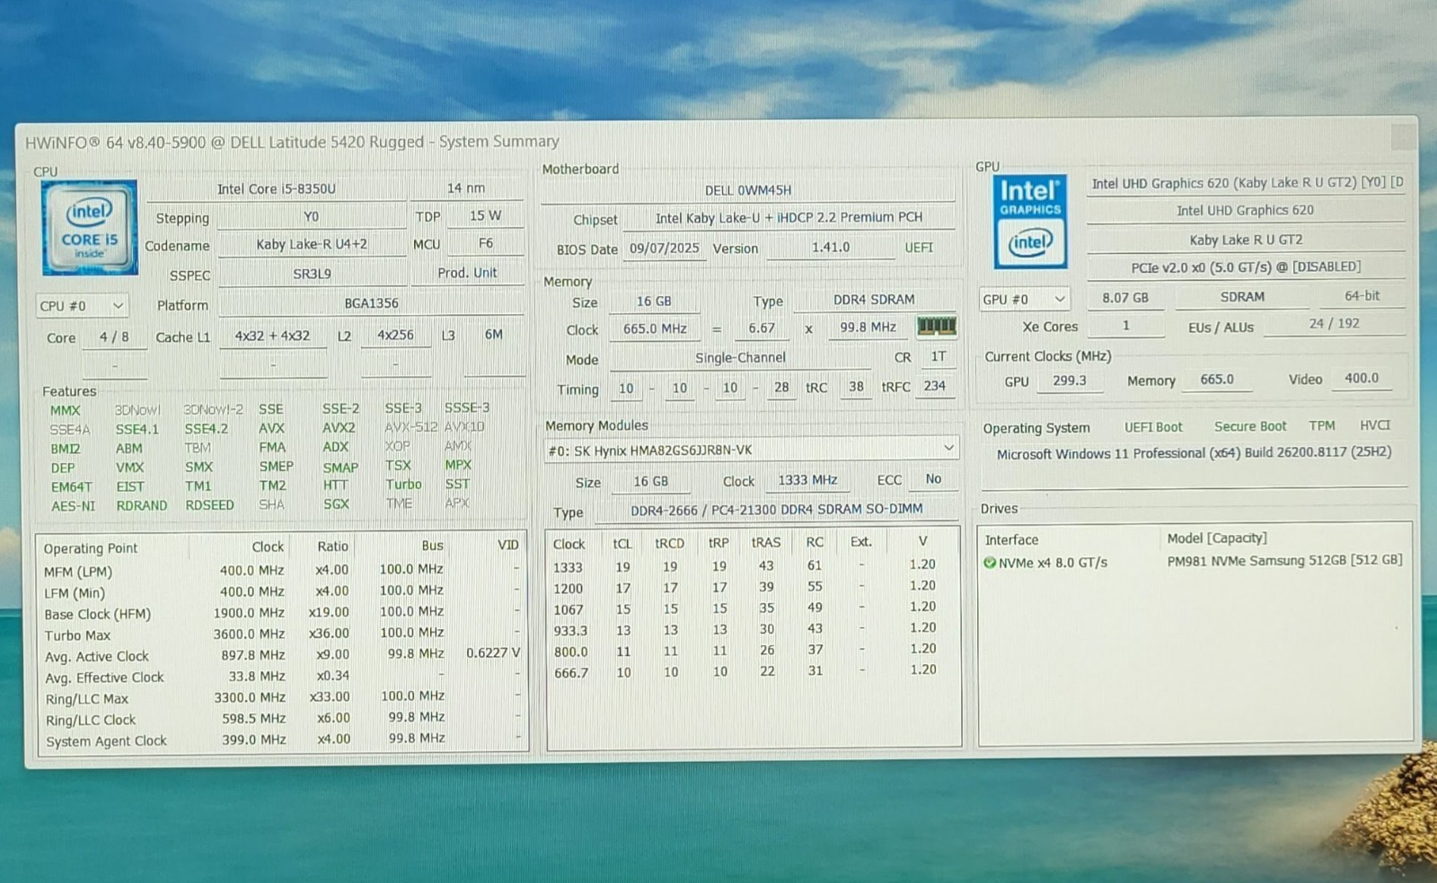Click the 1333 MHz module clock value
The height and width of the screenshot is (883, 1437).
[x=807, y=480]
